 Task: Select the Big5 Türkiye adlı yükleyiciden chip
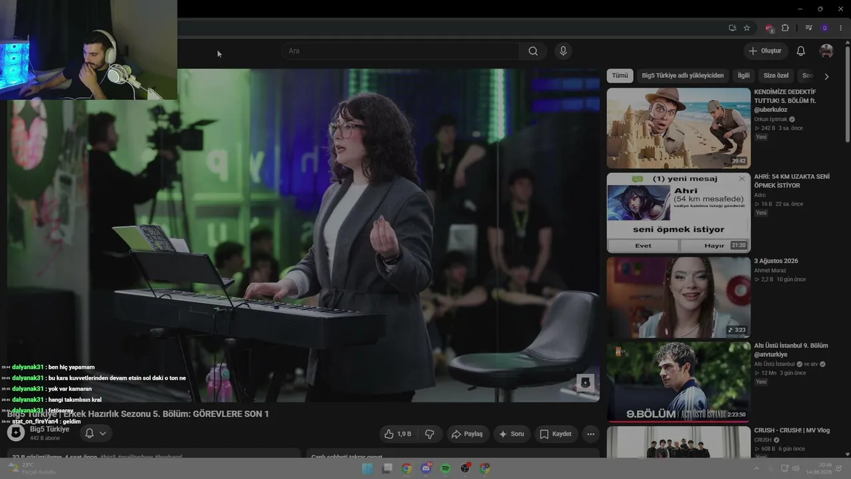pyautogui.click(x=683, y=76)
